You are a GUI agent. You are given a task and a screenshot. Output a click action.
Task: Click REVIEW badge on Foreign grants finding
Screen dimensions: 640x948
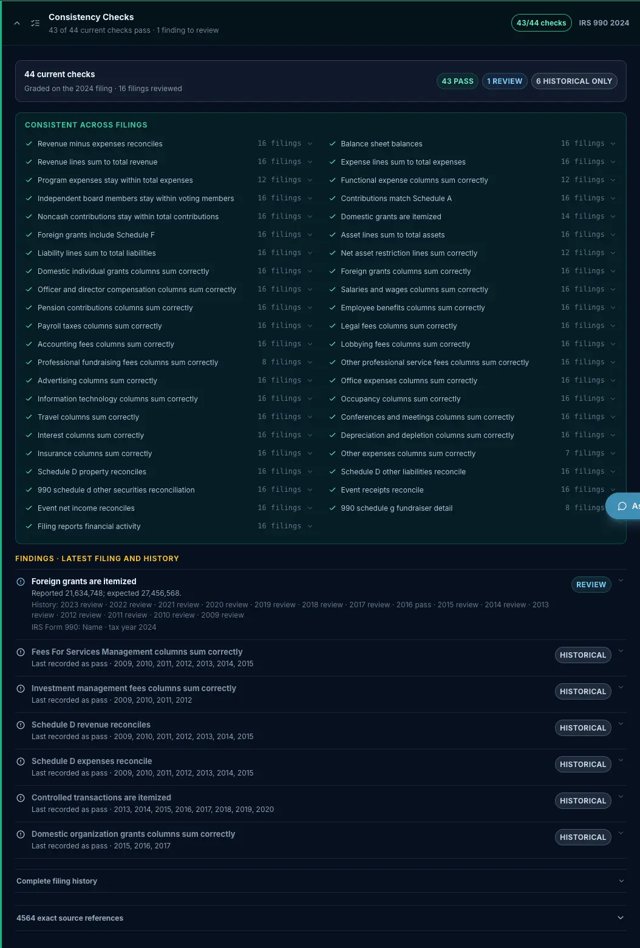591,585
